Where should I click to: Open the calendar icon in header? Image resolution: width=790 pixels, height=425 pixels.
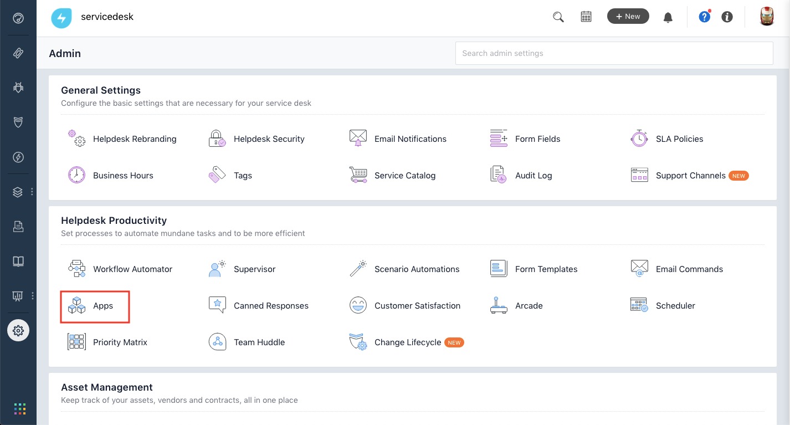tap(586, 17)
